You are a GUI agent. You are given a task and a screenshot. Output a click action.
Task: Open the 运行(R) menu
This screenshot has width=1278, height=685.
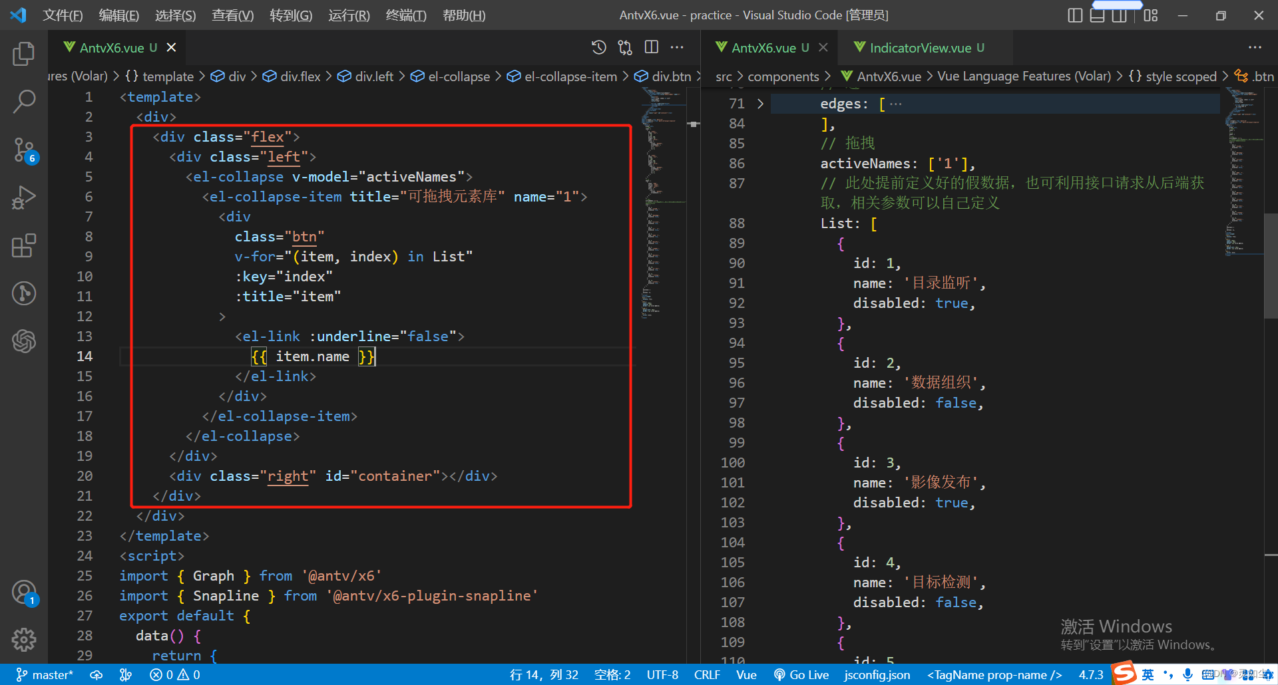(x=349, y=15)
